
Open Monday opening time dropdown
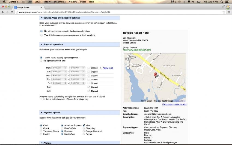(59, 68)
